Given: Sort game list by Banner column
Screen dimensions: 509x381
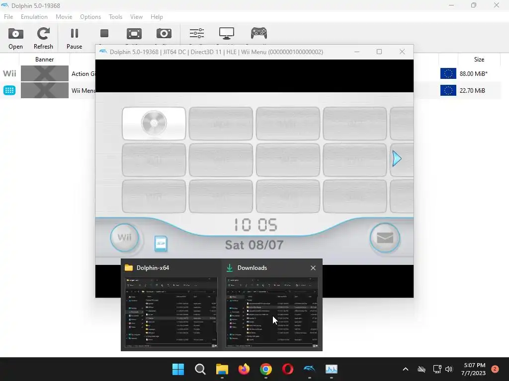Looking at the screenshot, I should point(44,60).
